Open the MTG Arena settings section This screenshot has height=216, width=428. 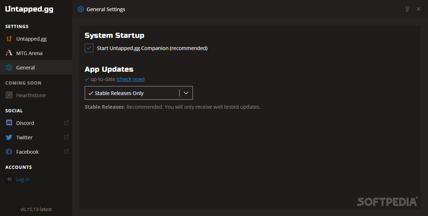tap(36, 53)
